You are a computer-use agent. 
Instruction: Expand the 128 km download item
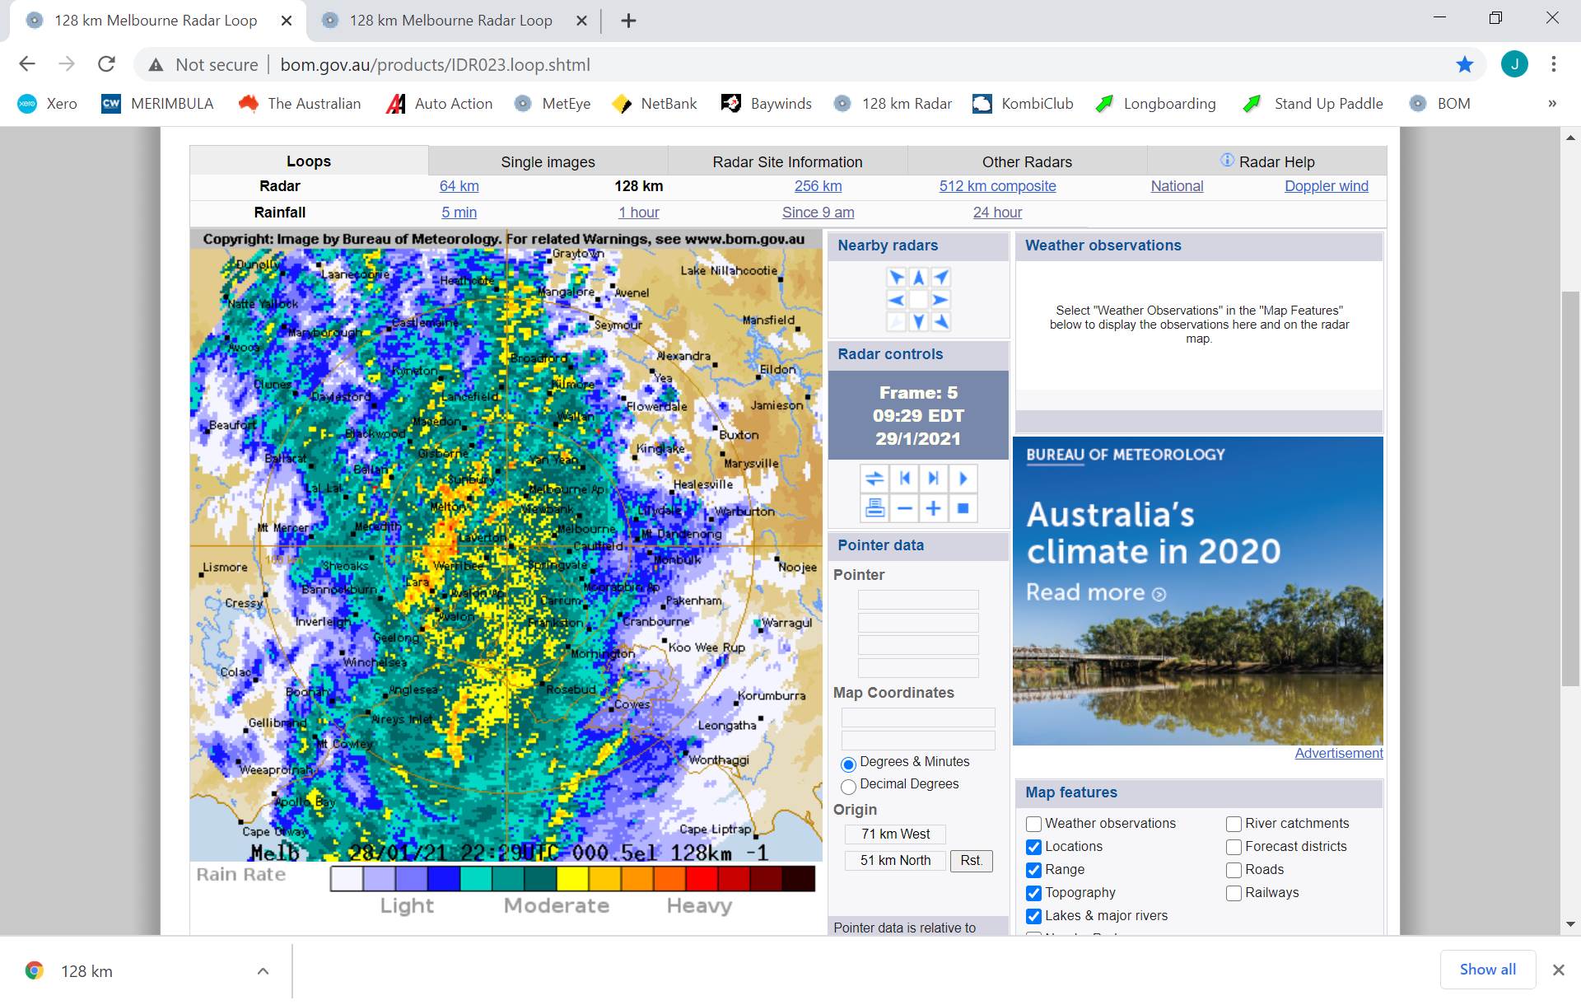pyautogui.click(x=263, y=970)
